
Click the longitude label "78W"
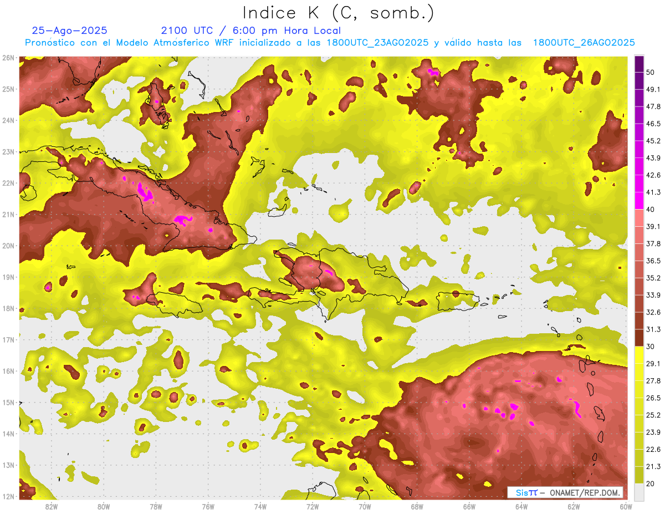[x=156, y=506]
